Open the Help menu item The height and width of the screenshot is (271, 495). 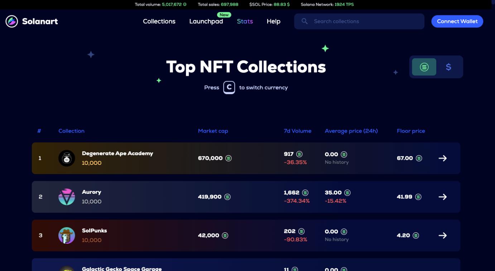click(273, 21)
